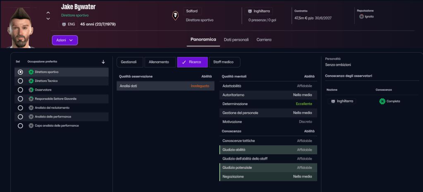Image resolution: width=423 pixels, height=192 pixels.
Task: Go to previous staff member with up chevron
Action: pyautogui.click(x=48, y=13)
